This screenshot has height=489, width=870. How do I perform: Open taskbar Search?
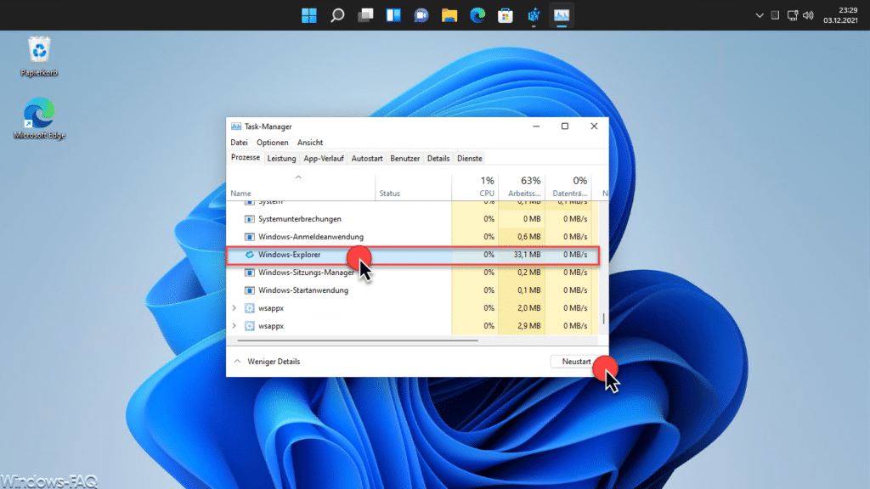pyautogui.click(x=337, y=15)
